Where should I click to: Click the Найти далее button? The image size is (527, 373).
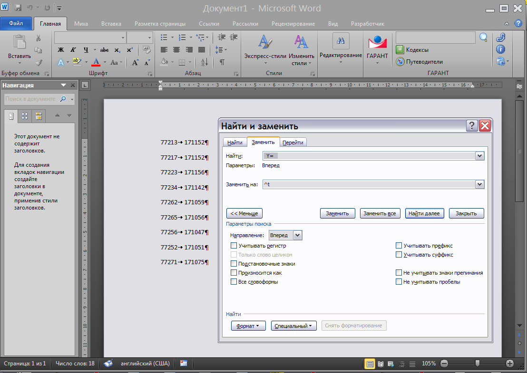424,213
